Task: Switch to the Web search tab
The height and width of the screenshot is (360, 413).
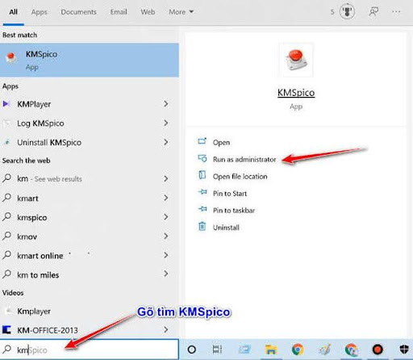Action: point(148,12)
